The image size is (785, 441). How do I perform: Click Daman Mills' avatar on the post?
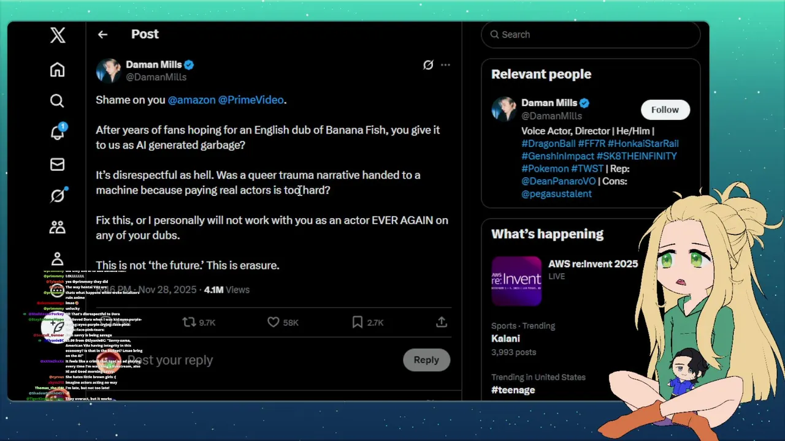[109, 70]
